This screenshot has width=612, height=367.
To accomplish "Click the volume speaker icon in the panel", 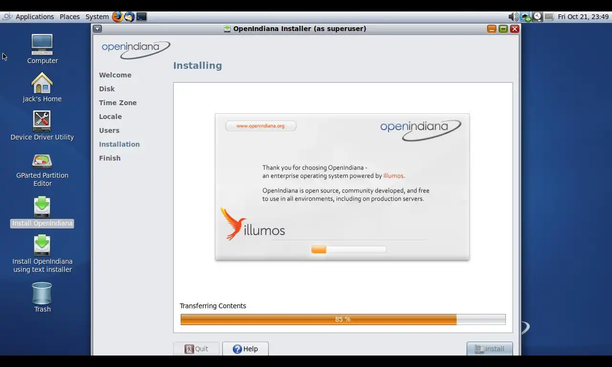I will [x=514, y=17].
